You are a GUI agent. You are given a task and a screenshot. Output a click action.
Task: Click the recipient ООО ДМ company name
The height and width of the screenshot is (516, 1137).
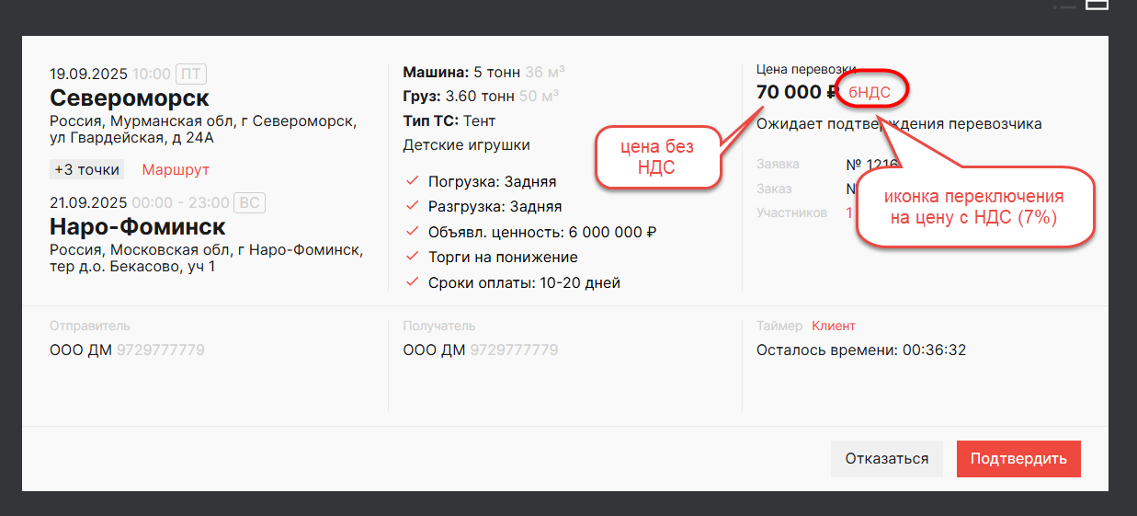pyautogui.click(x=434, y=350)
